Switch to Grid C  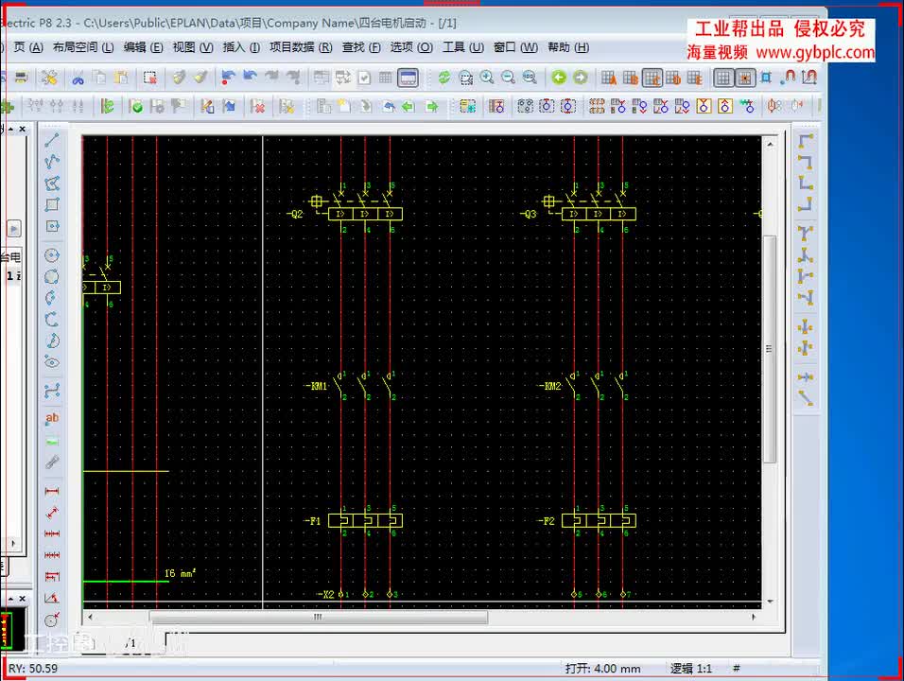[x=652, y=78]
